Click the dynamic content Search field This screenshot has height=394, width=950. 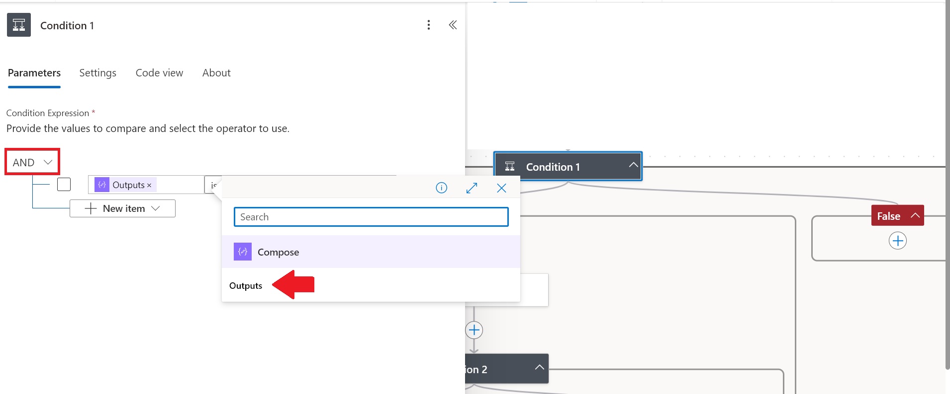(371, 217)
